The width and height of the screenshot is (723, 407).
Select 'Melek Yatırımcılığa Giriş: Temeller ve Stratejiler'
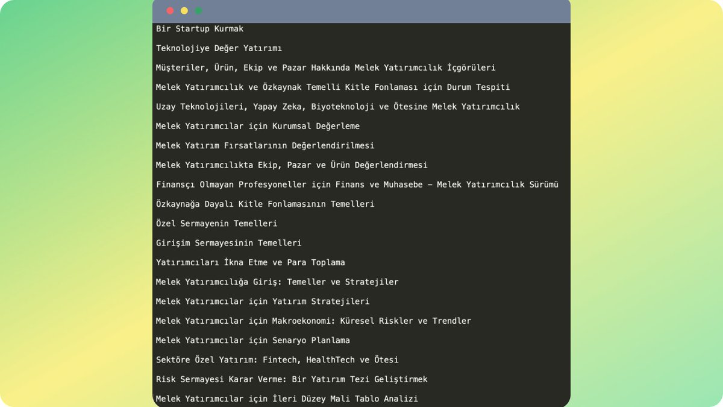click(x=277, y=282)
